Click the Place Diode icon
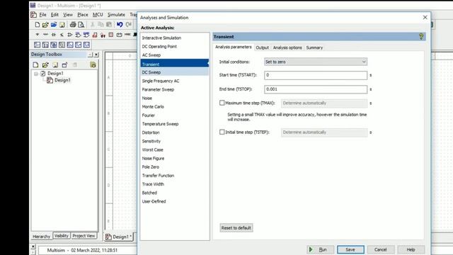The height and width of the screenshot is (255, 453). point(54,35)
